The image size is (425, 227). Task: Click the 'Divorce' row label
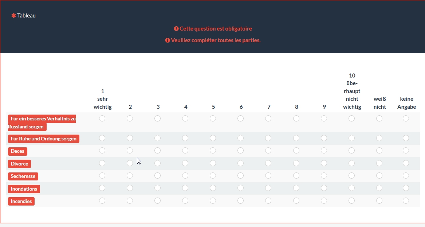click(20, 164)
